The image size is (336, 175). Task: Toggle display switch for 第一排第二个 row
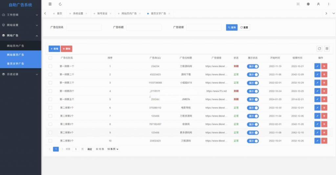coord(253,75)
